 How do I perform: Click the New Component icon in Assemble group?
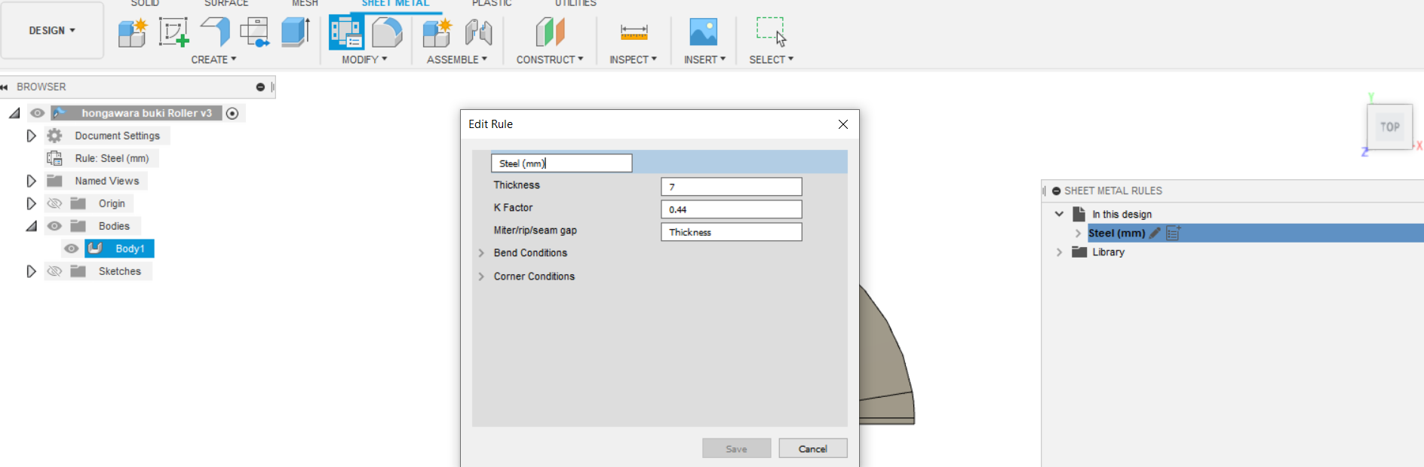437,33
